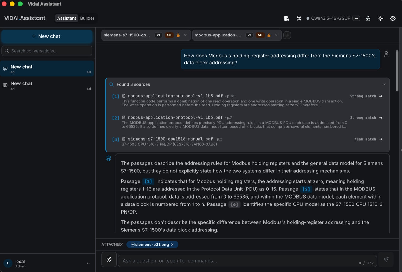Click the user question message bubble
Viewport: 402px width, 272px height.
tap(280, 59)
